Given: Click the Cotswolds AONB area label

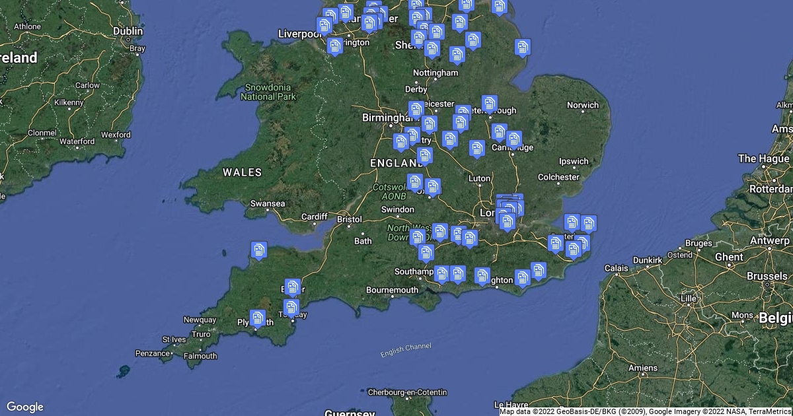Looking at the screenshot, I should pyautogui.click(x=392, y=191).
